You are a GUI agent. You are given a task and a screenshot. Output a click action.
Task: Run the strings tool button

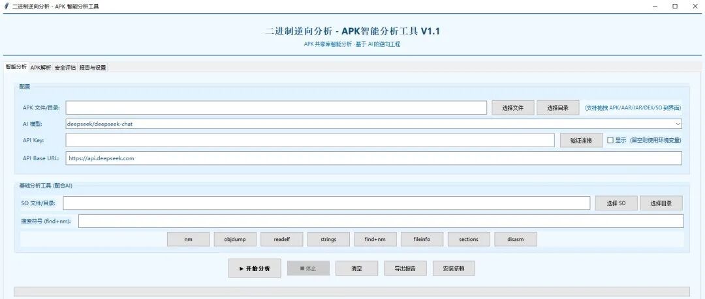(328, 239)
